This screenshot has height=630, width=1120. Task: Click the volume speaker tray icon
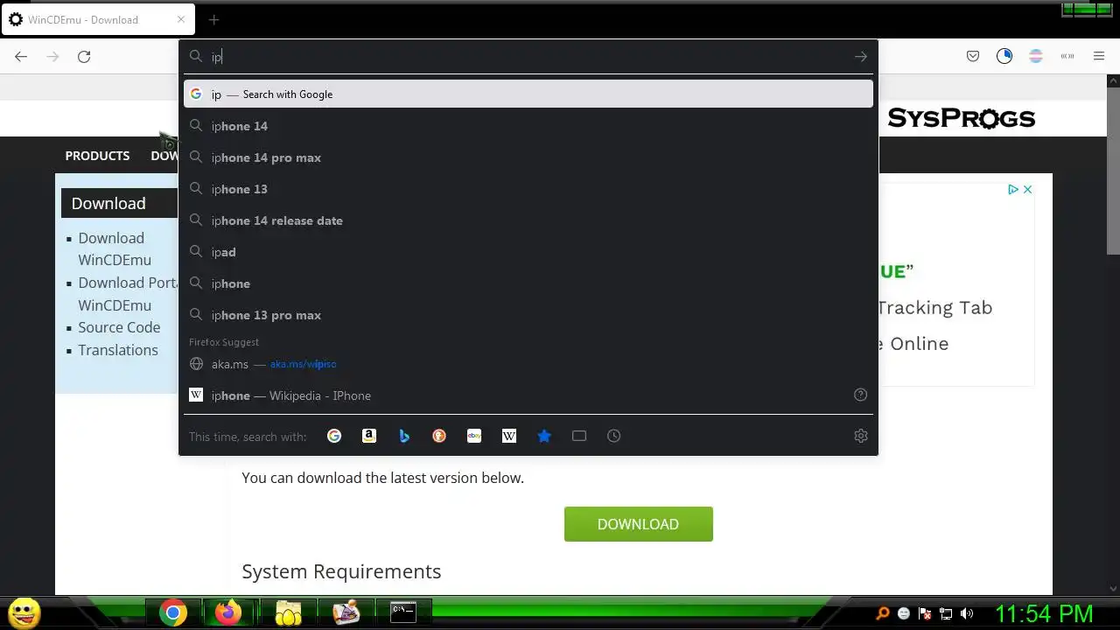pyautogui.click(x=967, y=613)
